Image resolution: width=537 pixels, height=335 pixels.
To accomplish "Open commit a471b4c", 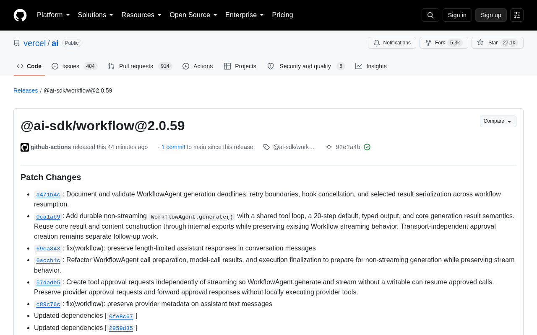I will click(48, 195).
